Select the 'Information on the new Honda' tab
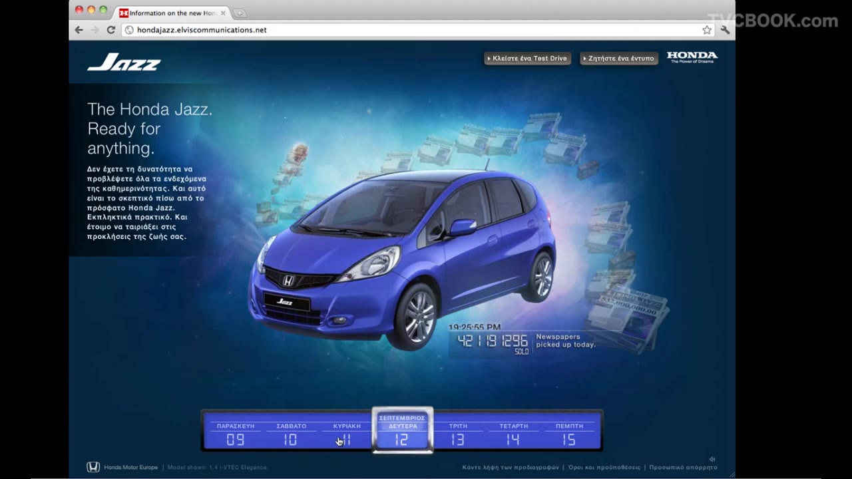The width and height of the screenshot is (852, 479). click(x=172, y=13)
